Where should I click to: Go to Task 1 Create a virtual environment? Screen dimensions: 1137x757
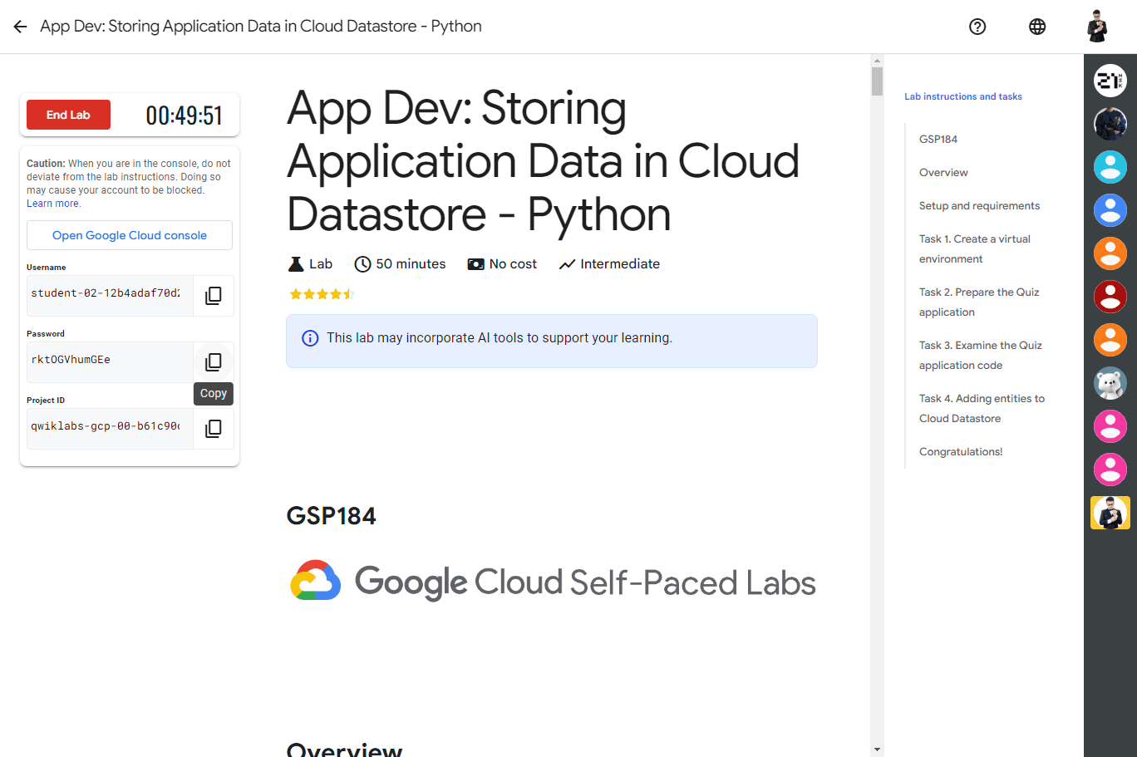click(x=975, y=248)
